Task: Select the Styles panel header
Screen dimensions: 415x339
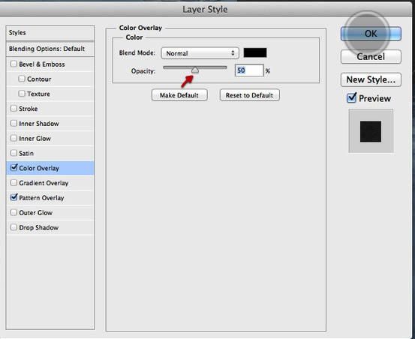Action: [x=50, y=33]
